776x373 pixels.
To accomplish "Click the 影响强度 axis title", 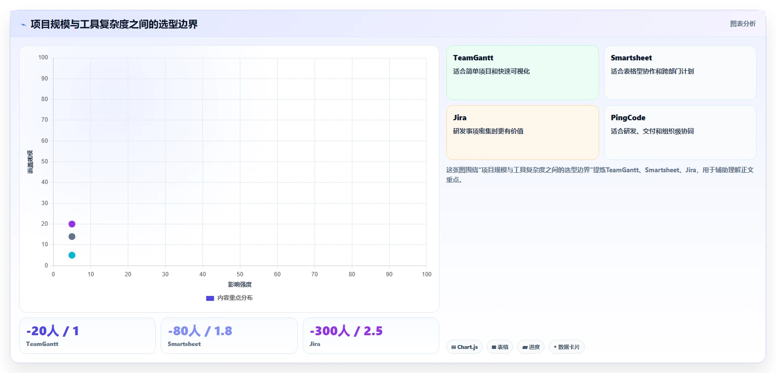I will tap(240, 285).
